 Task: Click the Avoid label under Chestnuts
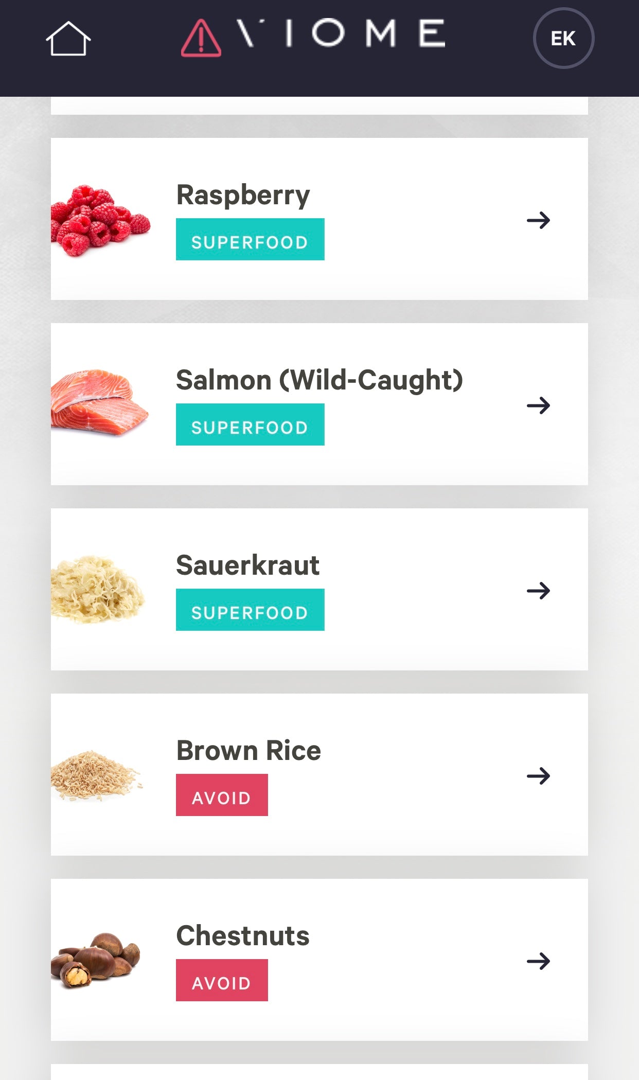tap(222, 981)
